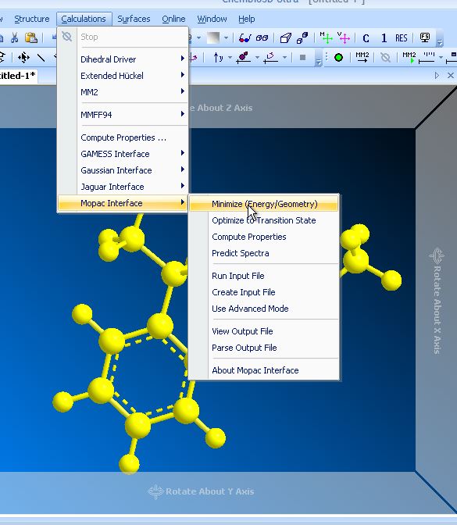Click the Rotate About X Axis bar
This screenshot has width=457, height=525.
point(437,300)
